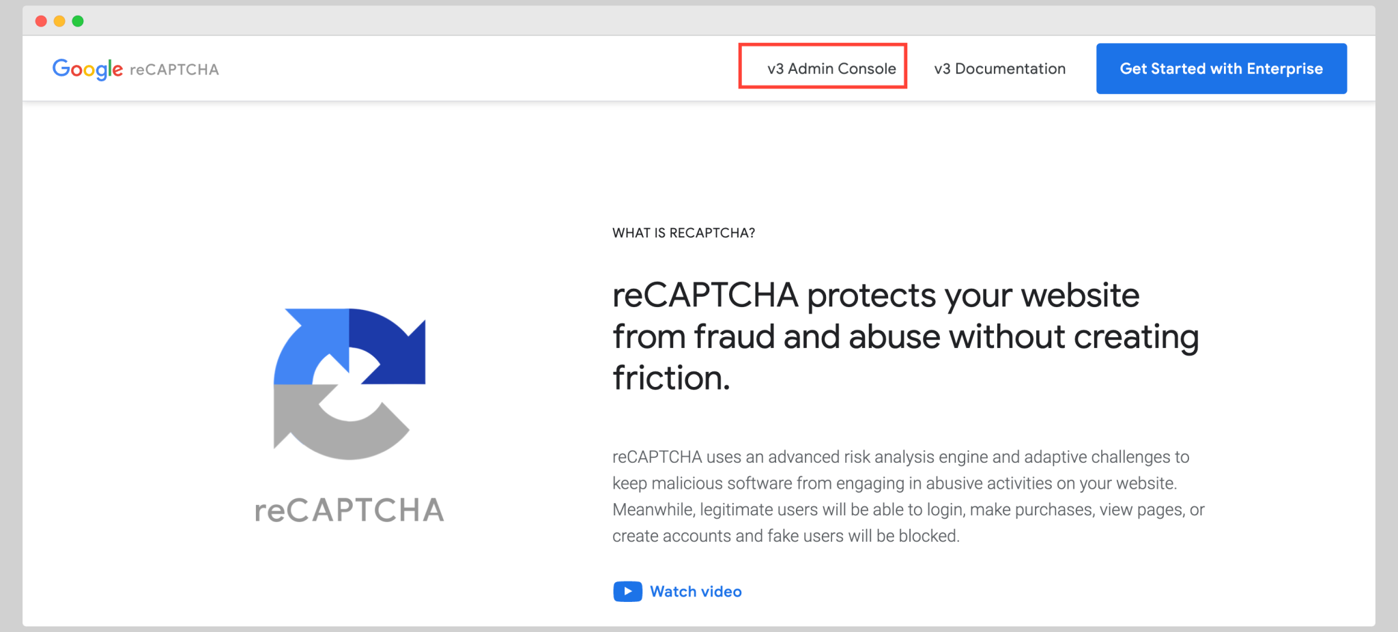Viewport: 1398px width, 632px height.
Task: Click the WHAT IS RECAPTCHA? heading
Action: pyautogui.click(x=683, y=233)
